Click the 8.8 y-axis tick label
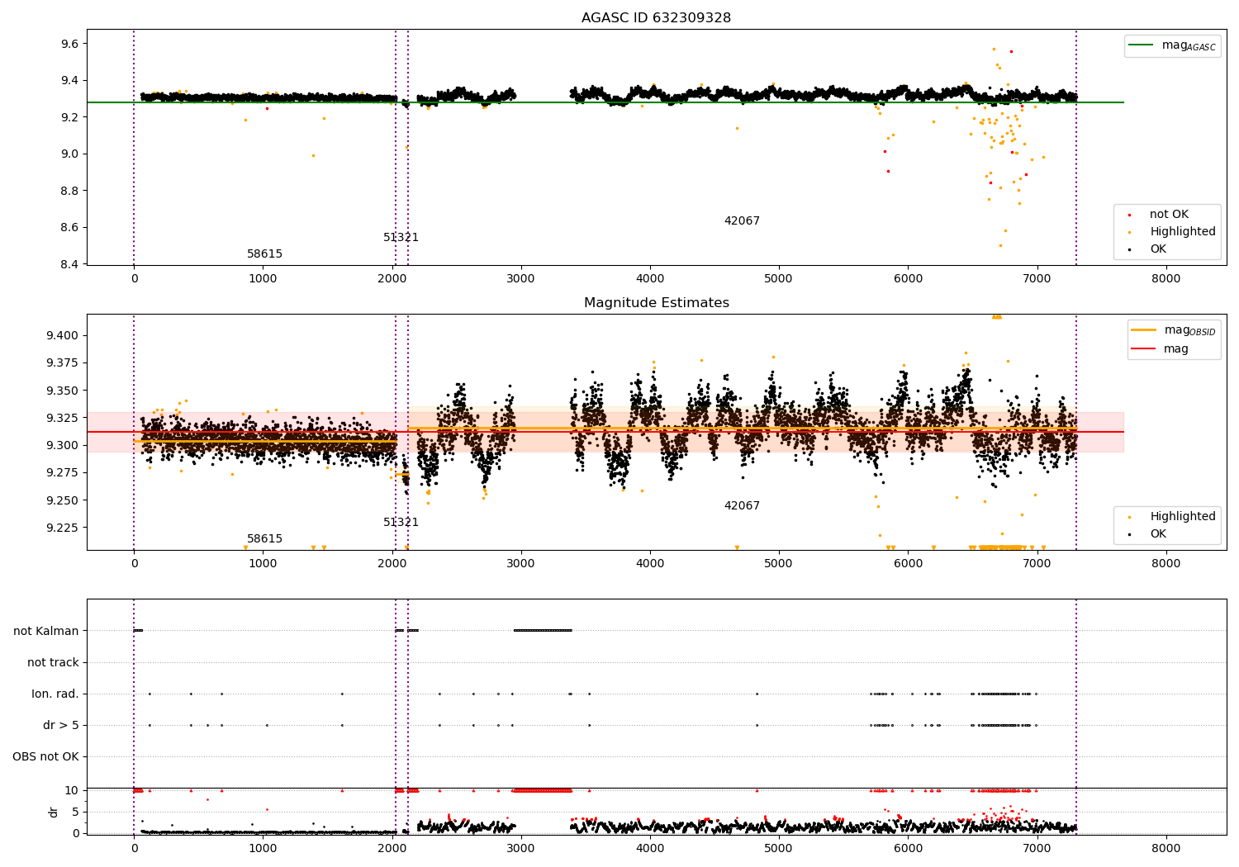1239x867 pixels. pos(72,191)
